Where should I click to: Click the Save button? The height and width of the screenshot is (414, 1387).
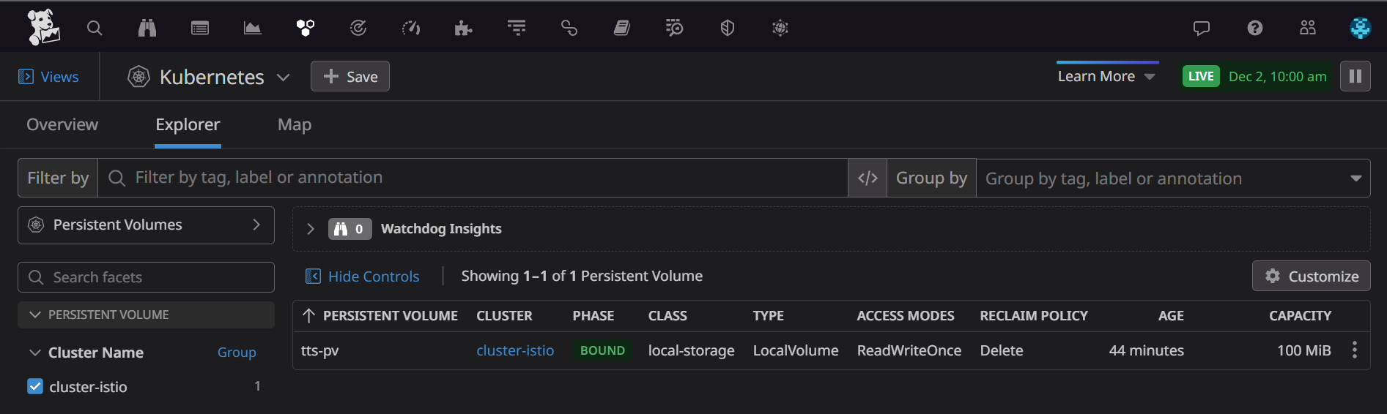click(x=350, y=76)
